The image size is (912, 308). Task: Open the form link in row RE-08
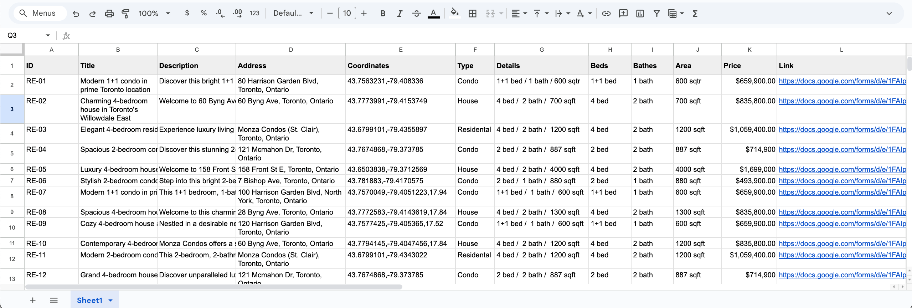click(x=842, y=212)
